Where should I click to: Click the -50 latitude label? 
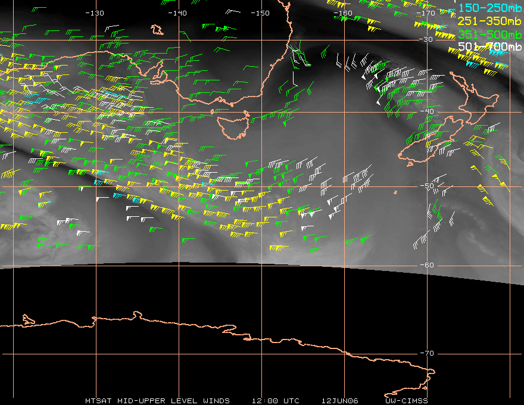click(427, 186)
